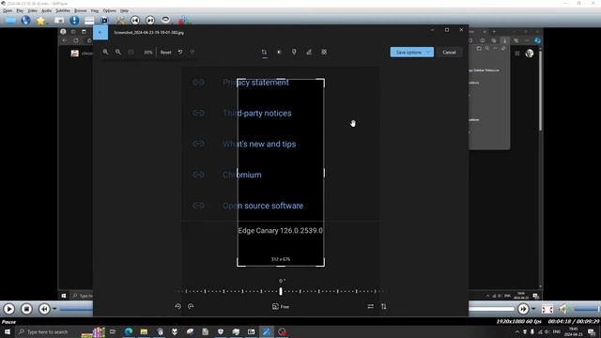
Task: Switch to the Markup pen tool
Action: (309, 53)
